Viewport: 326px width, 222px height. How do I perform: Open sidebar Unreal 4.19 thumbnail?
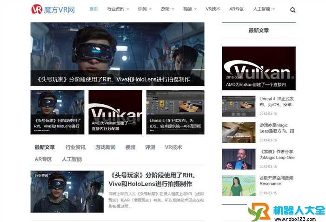(x=239, y=106)
